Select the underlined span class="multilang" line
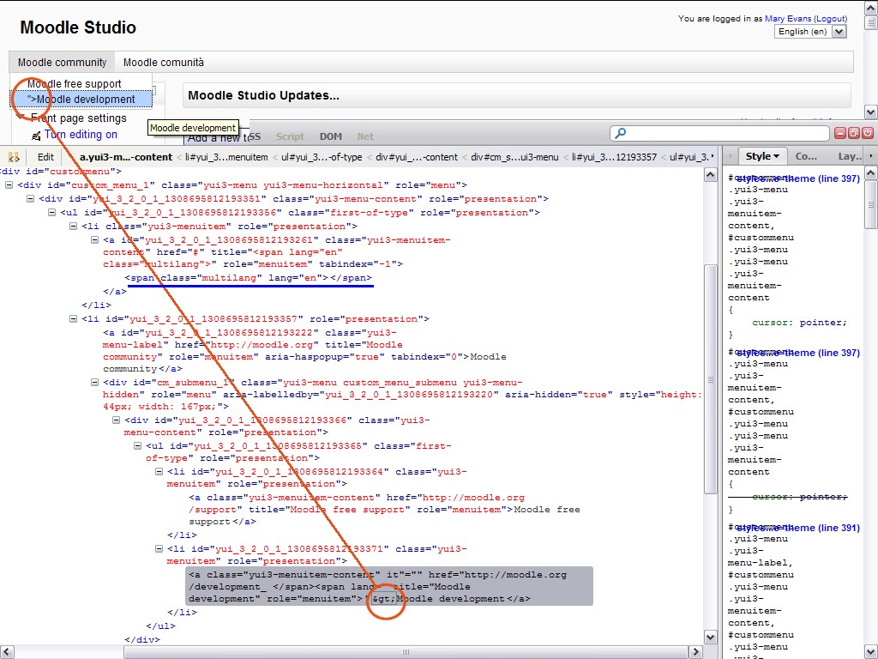878x659 pixels. [x=248, y=277]
